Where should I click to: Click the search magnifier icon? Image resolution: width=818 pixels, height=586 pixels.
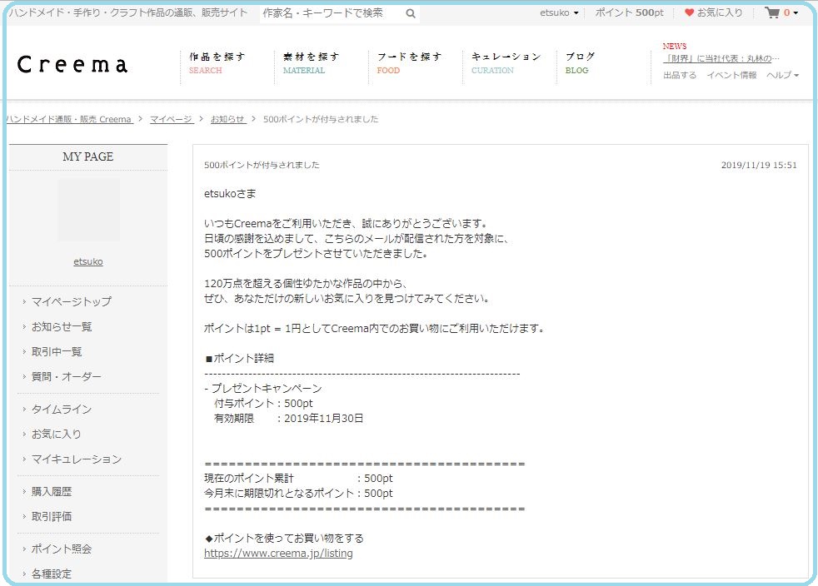point(411,13)
